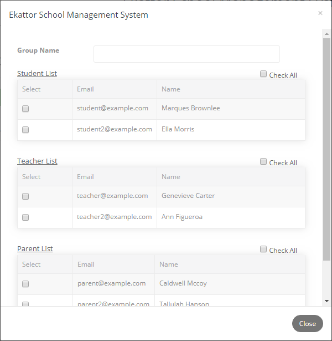The height and width of the screenshot is (341, 332).
Task: Check All teachers checkbox
Action: tap(263, 161)
